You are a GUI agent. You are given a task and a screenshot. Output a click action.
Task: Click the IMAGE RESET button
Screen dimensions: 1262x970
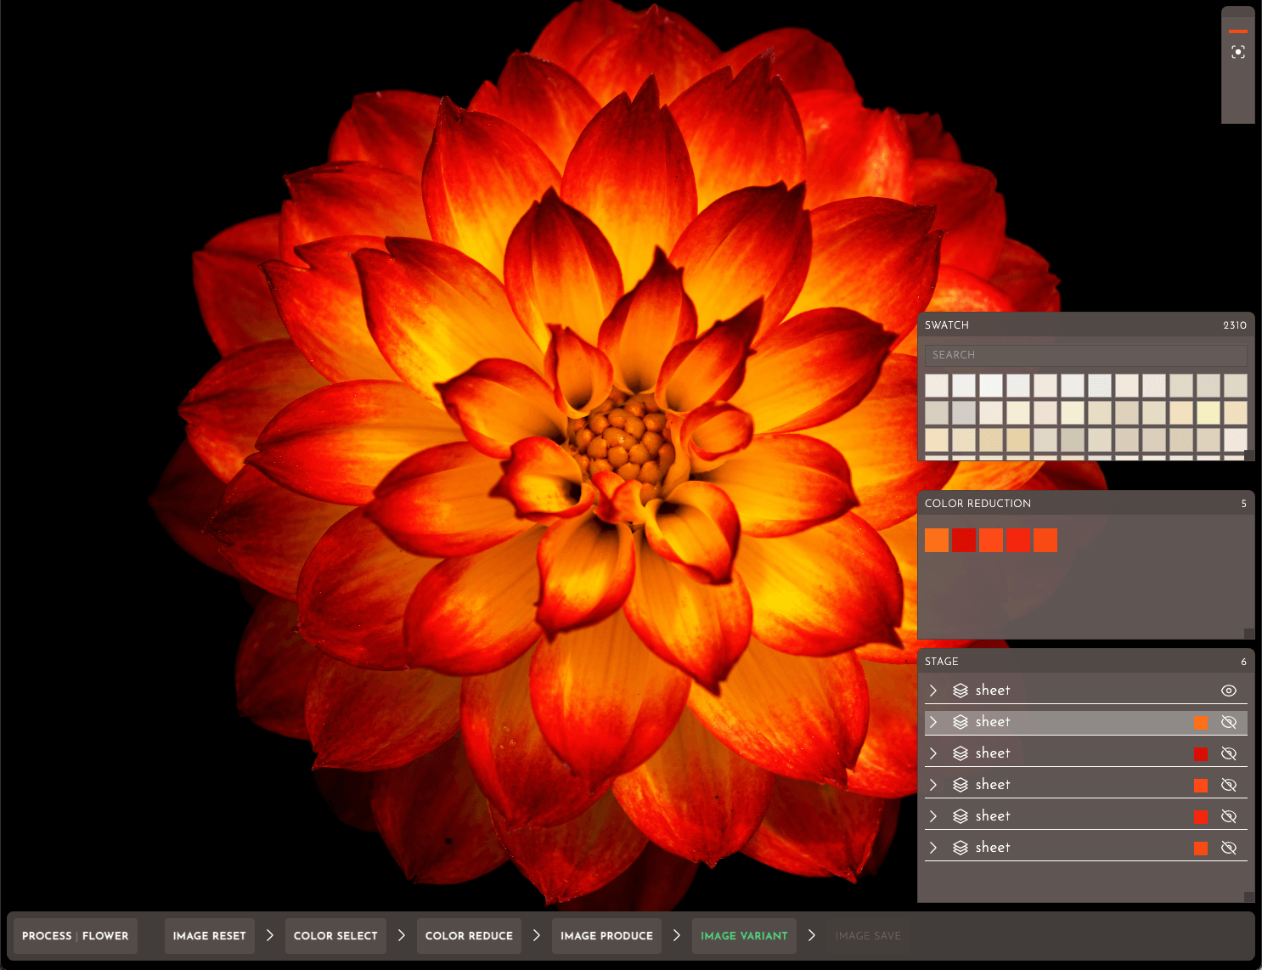209,936
